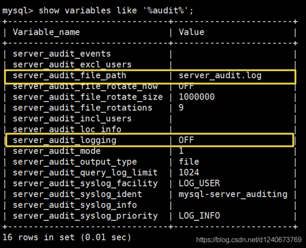This screenshot has width=306, height=248.
Task: Click the 16 rows in set summary
Action: coord(66,238)
